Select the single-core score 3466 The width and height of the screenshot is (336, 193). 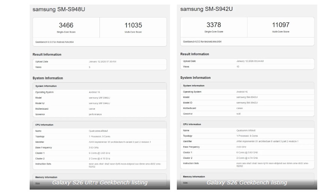pos(66,25)
